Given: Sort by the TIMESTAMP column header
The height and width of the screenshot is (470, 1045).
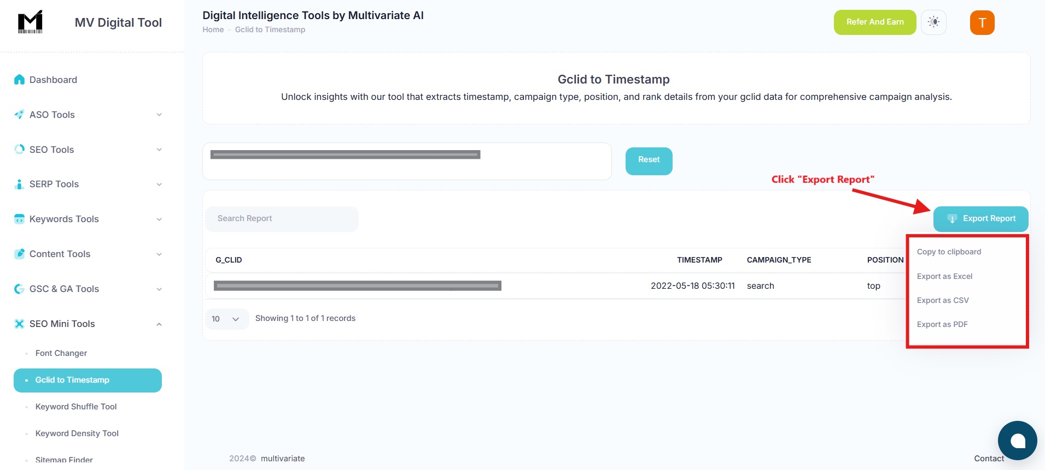Looking at the screenshot, I should [x=699, y=260].
